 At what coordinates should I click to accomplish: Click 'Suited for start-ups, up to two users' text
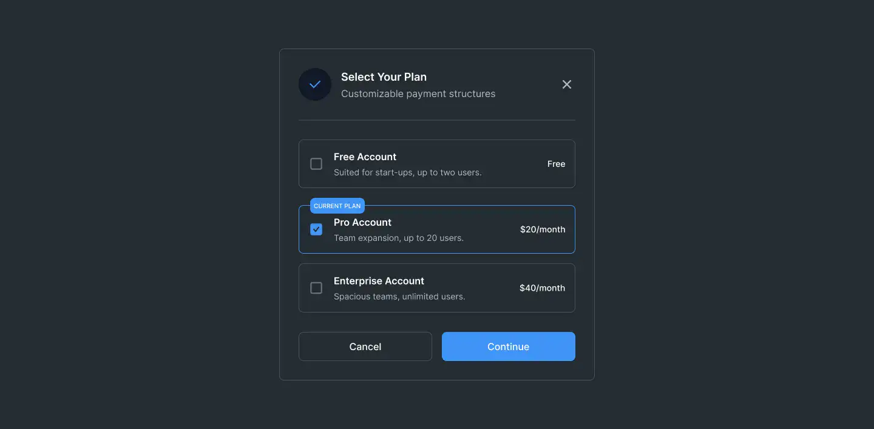pyautogui.click(x=408, y=172)
